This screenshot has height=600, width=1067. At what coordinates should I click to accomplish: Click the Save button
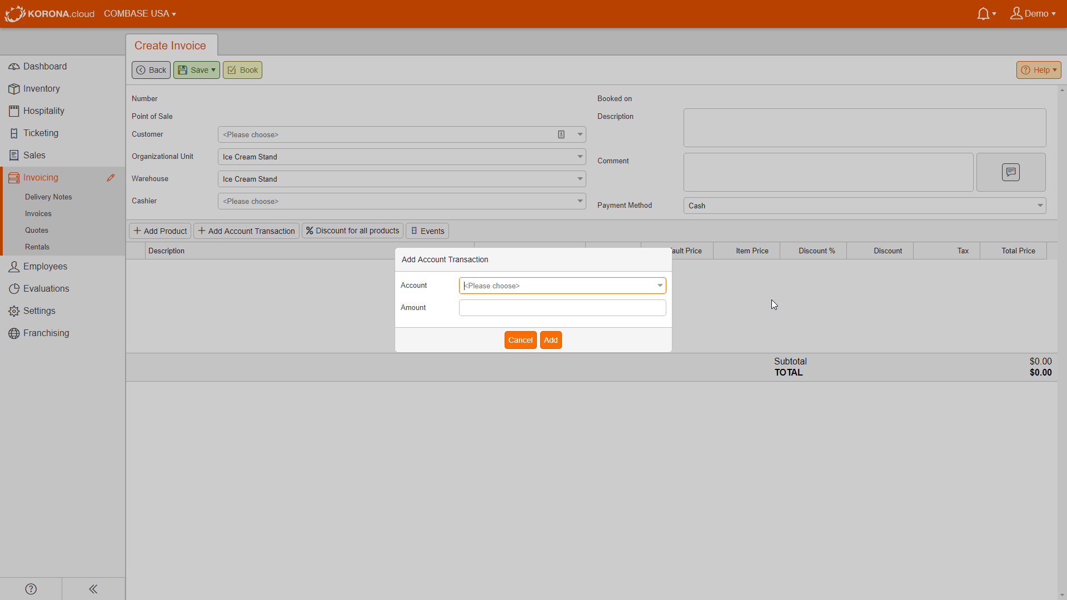[197, 70]
